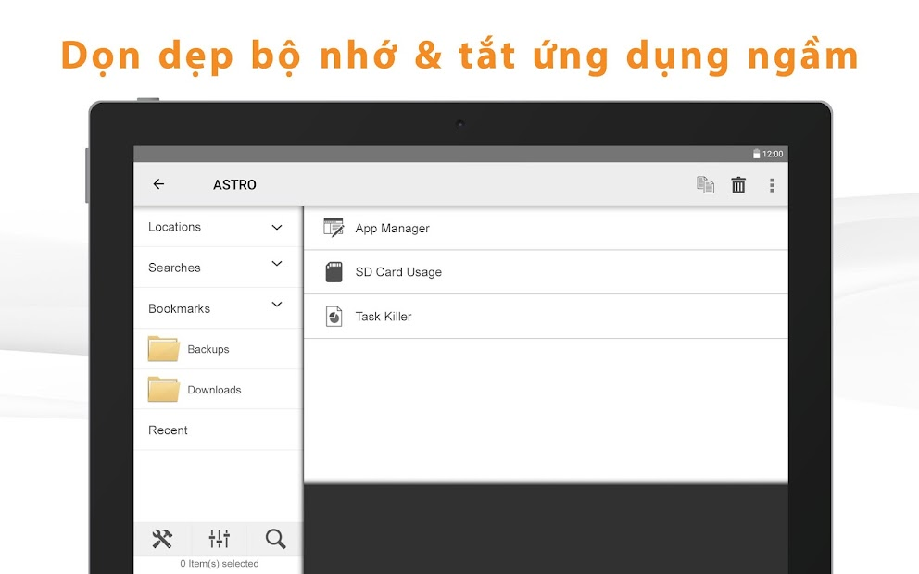Open the overflow three-dot menu

(x=771, y=184)
